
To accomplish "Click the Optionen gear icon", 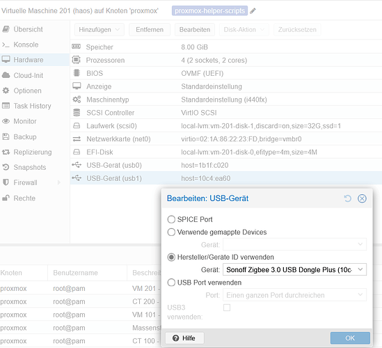I will pos(6,90).
